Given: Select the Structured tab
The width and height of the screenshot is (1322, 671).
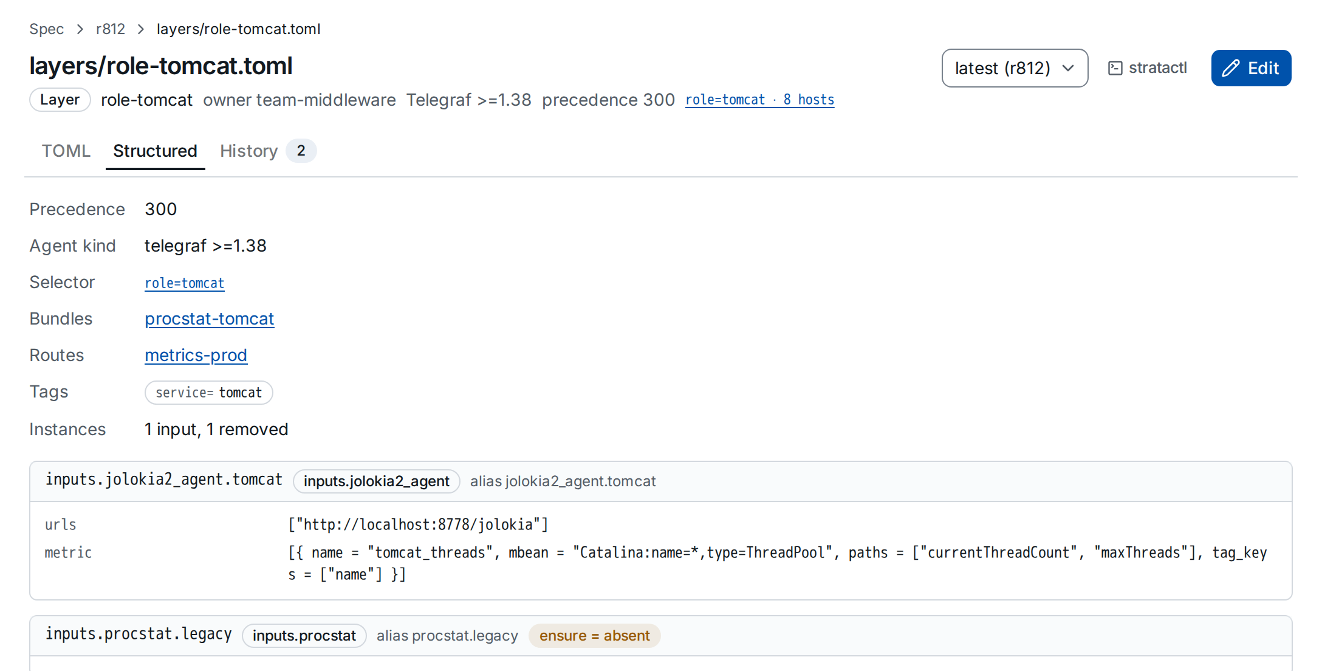Looking at the screenshot, I should (x=156, y=151).
